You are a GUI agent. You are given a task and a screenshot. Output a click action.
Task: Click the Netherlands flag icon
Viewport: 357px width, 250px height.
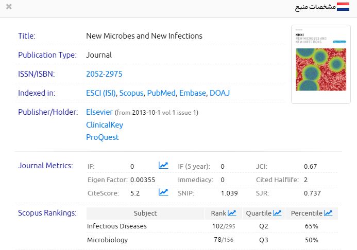(x=343, y=8)
